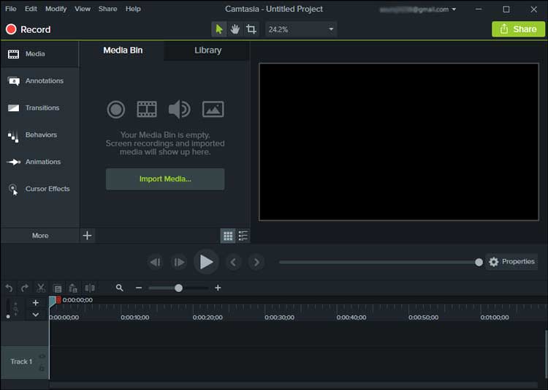
Task: Open the account email dropdown
Action: [418, 10]
